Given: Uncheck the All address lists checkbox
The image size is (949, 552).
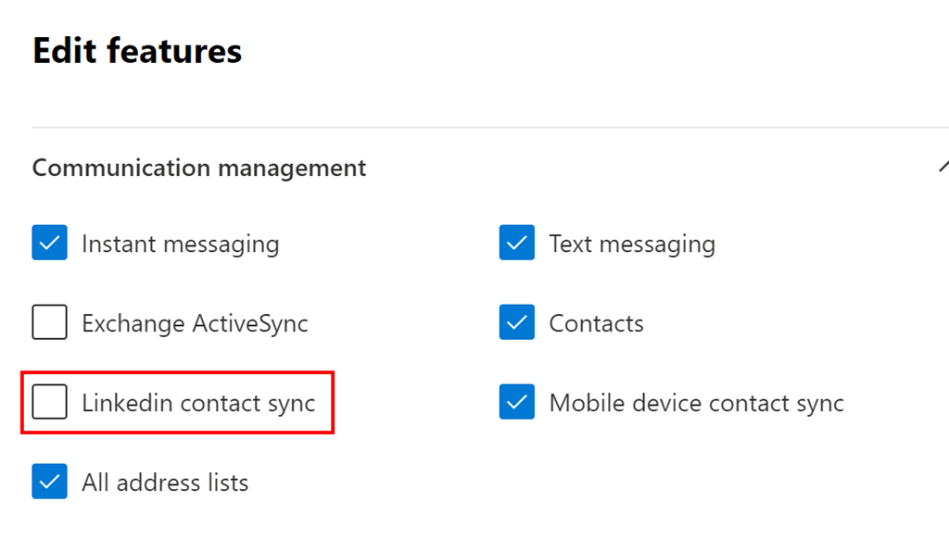Looking at the screenshot, I should coord(49,483).
